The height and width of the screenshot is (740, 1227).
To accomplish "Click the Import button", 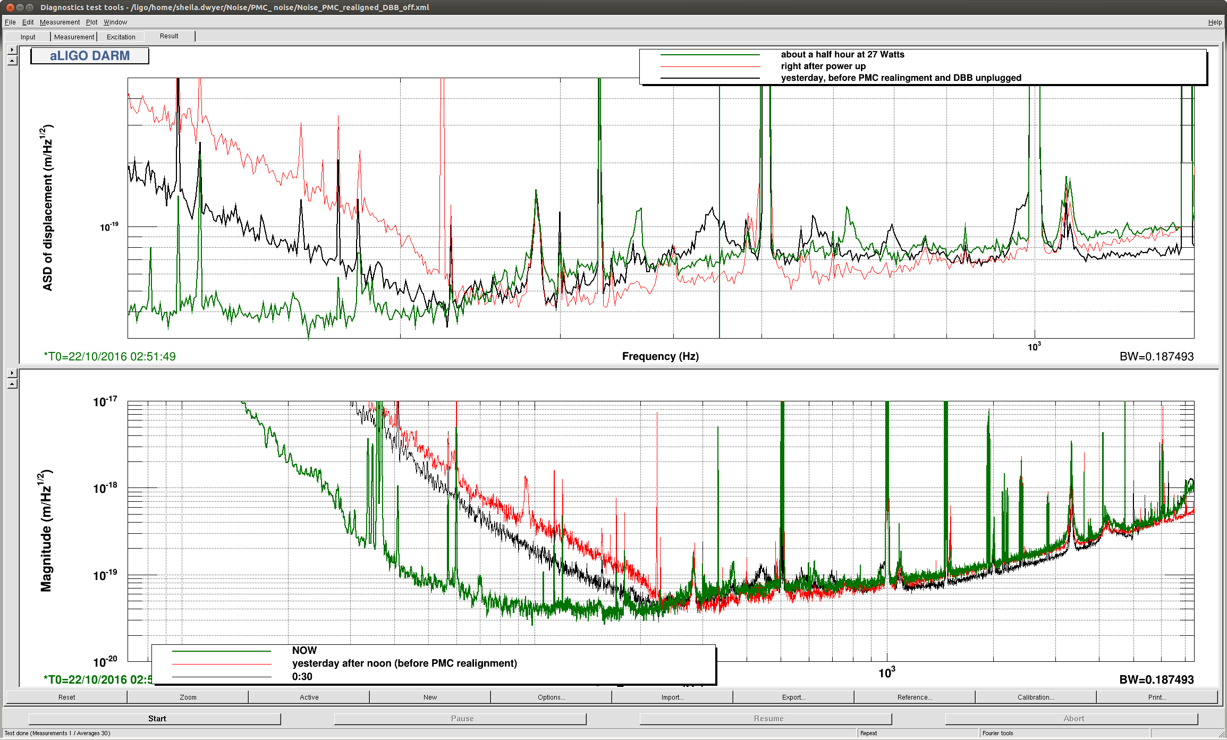I will pos(672,697).
